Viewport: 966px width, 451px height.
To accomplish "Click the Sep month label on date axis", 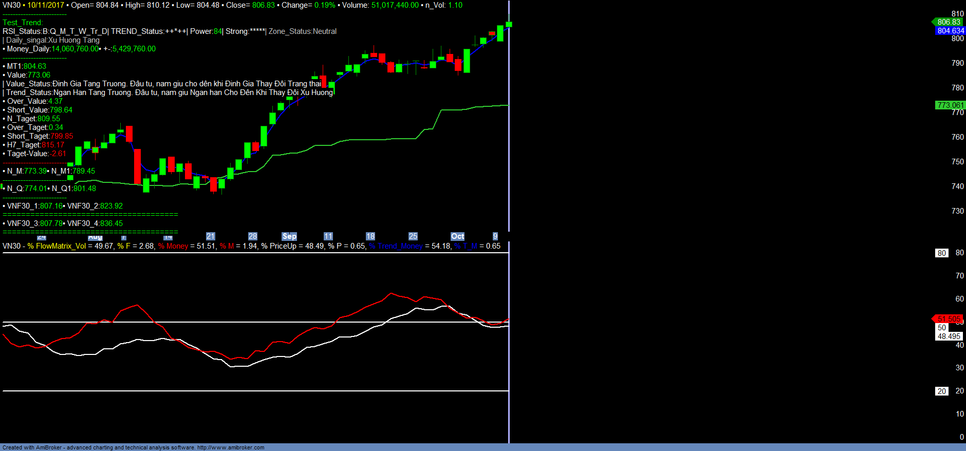I will tap(289, 236).
